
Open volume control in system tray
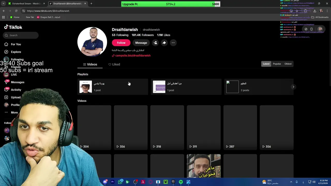tap(314, 182)
